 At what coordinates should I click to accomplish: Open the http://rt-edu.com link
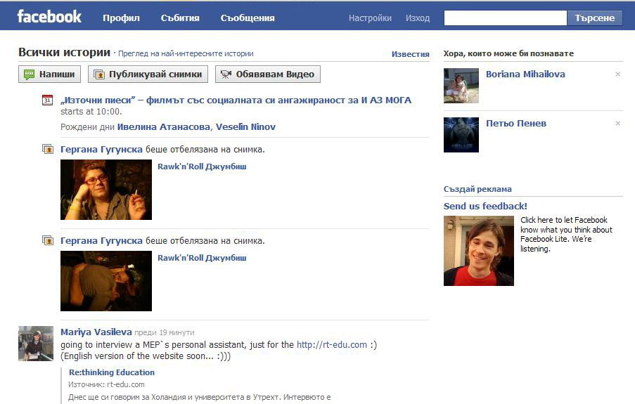coord(332,344)
